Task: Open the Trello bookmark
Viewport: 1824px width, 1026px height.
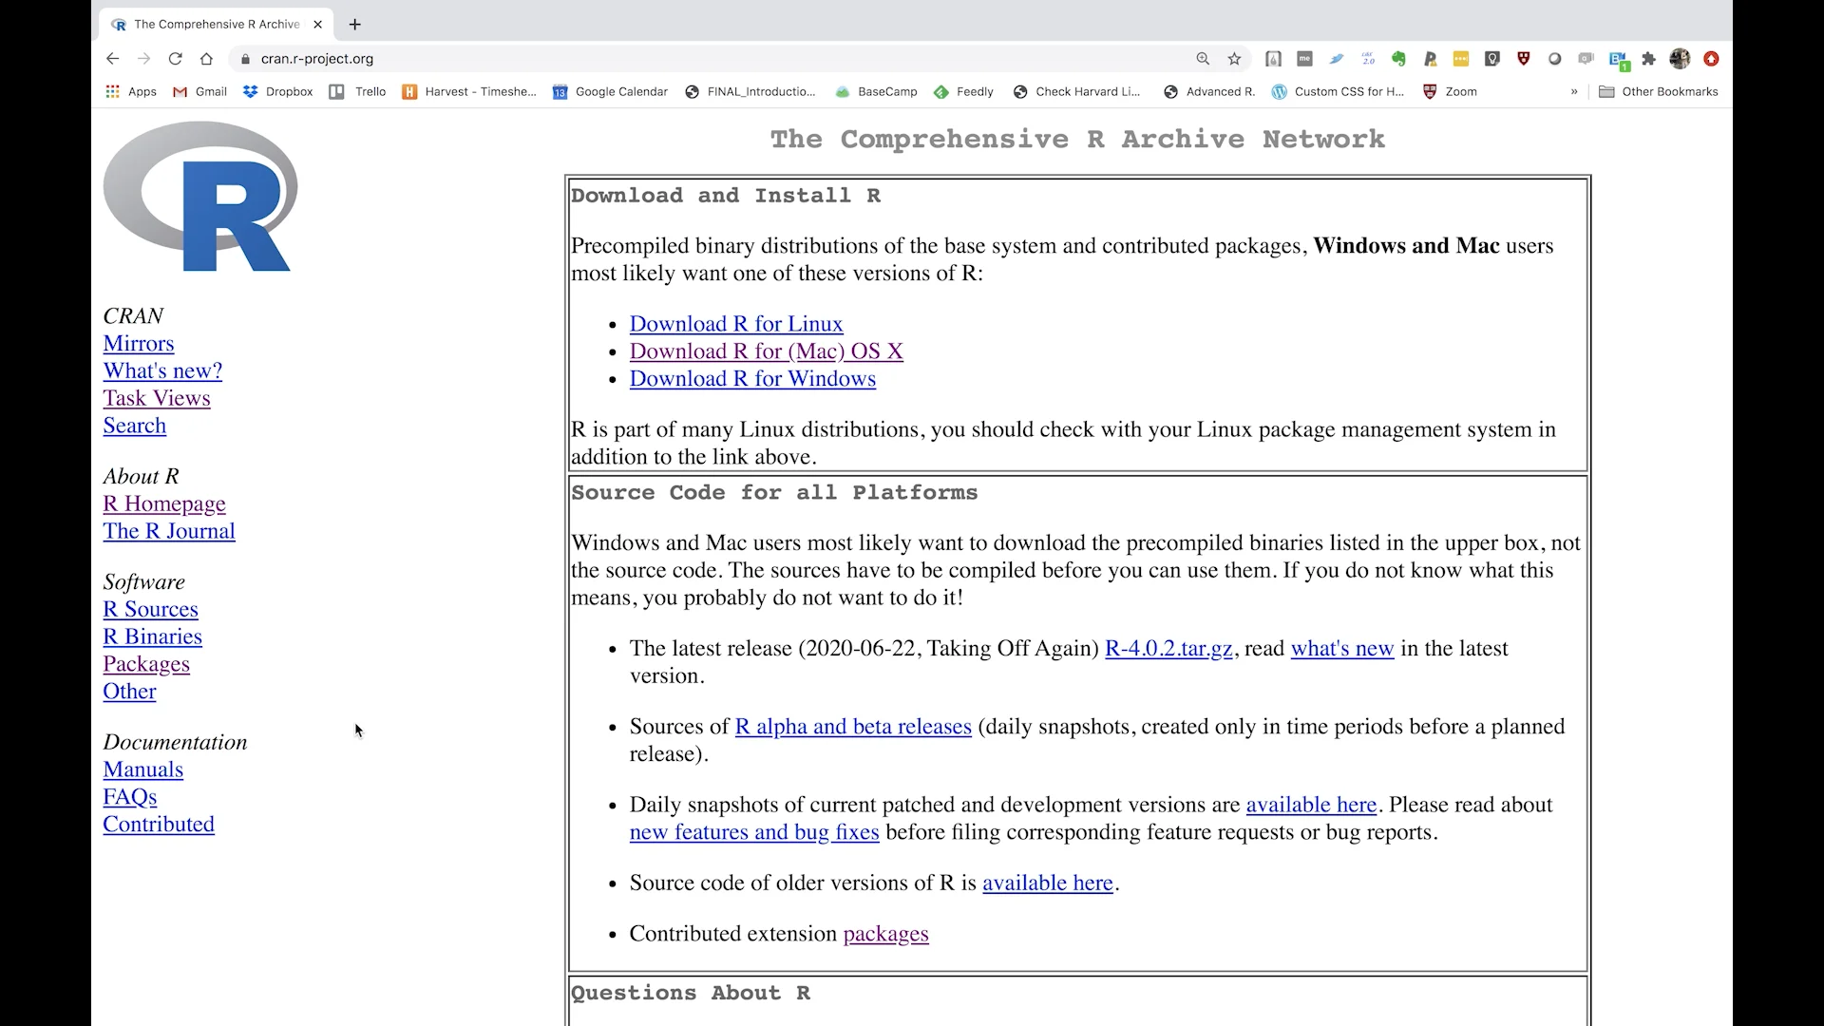Action: [357, 91]
